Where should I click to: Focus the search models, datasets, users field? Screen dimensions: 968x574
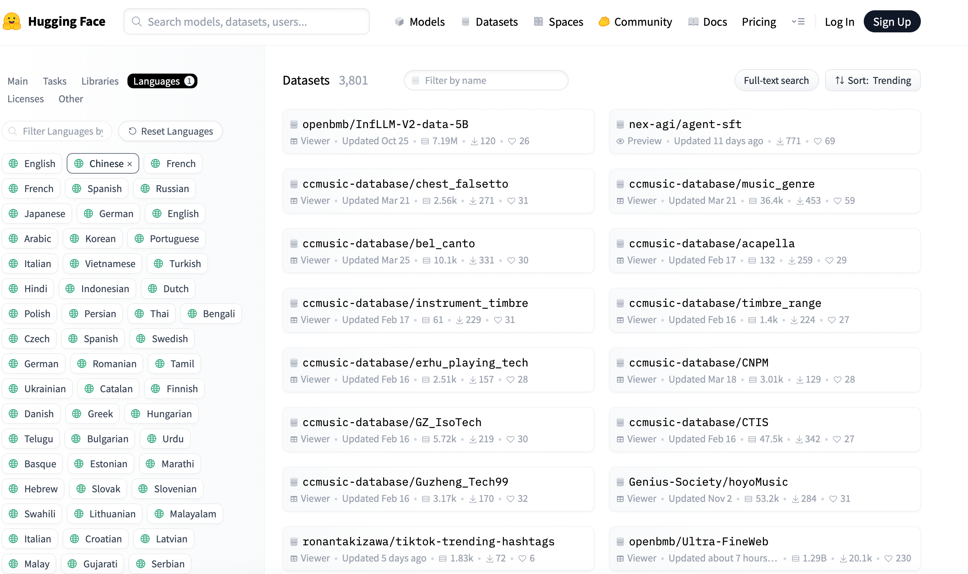tap(246, 22)
